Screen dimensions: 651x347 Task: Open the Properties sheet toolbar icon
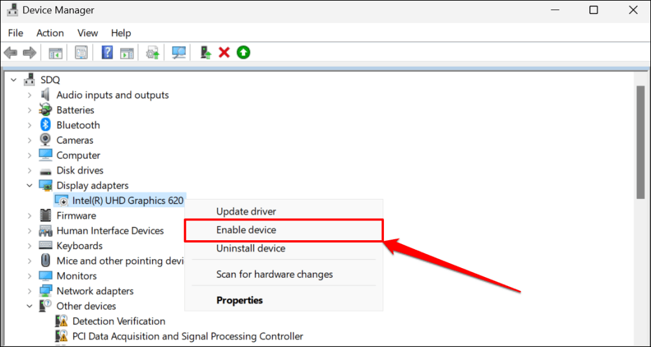[81, 53]
